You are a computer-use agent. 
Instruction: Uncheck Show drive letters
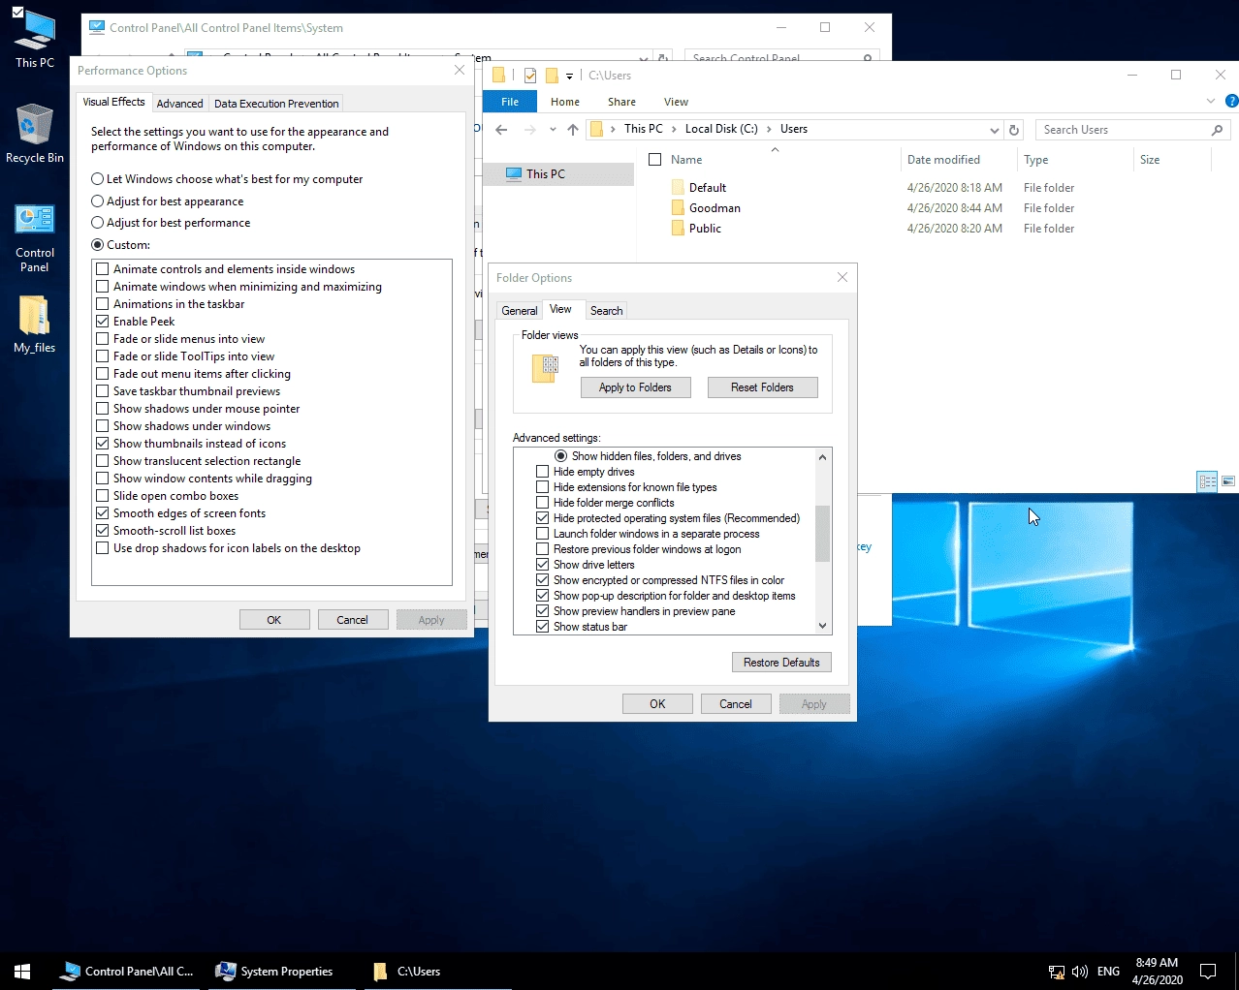coord(542,565)
